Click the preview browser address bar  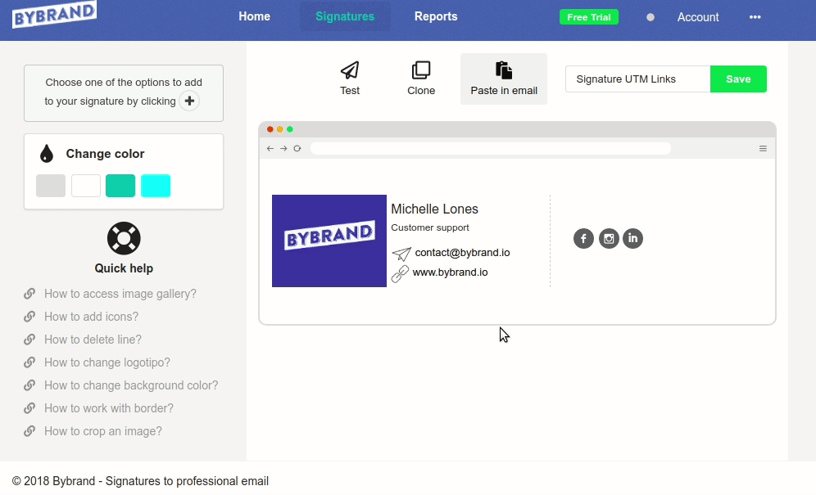pos(491,149)
